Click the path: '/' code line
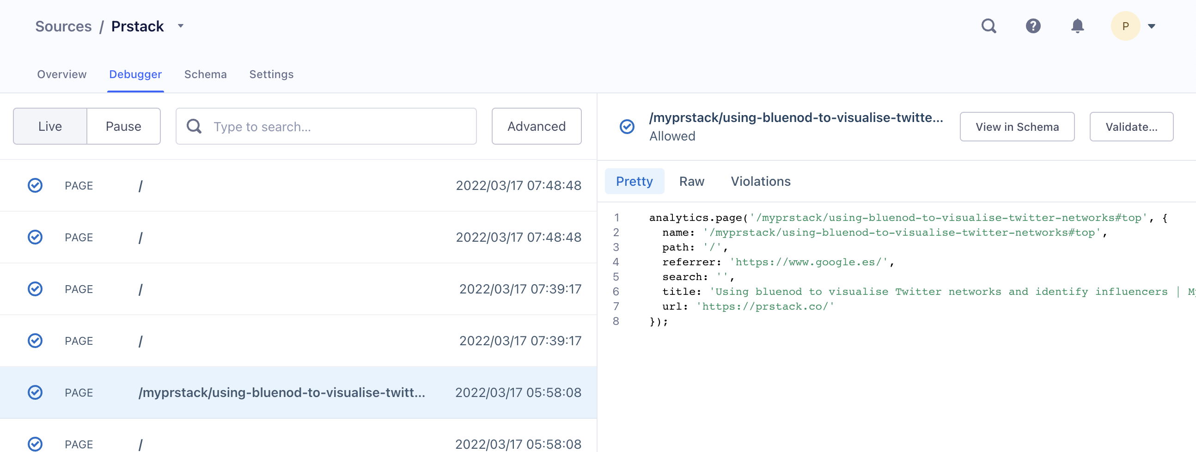The width and height of the screenshot is (1196, 452). [x=695, y=247]
